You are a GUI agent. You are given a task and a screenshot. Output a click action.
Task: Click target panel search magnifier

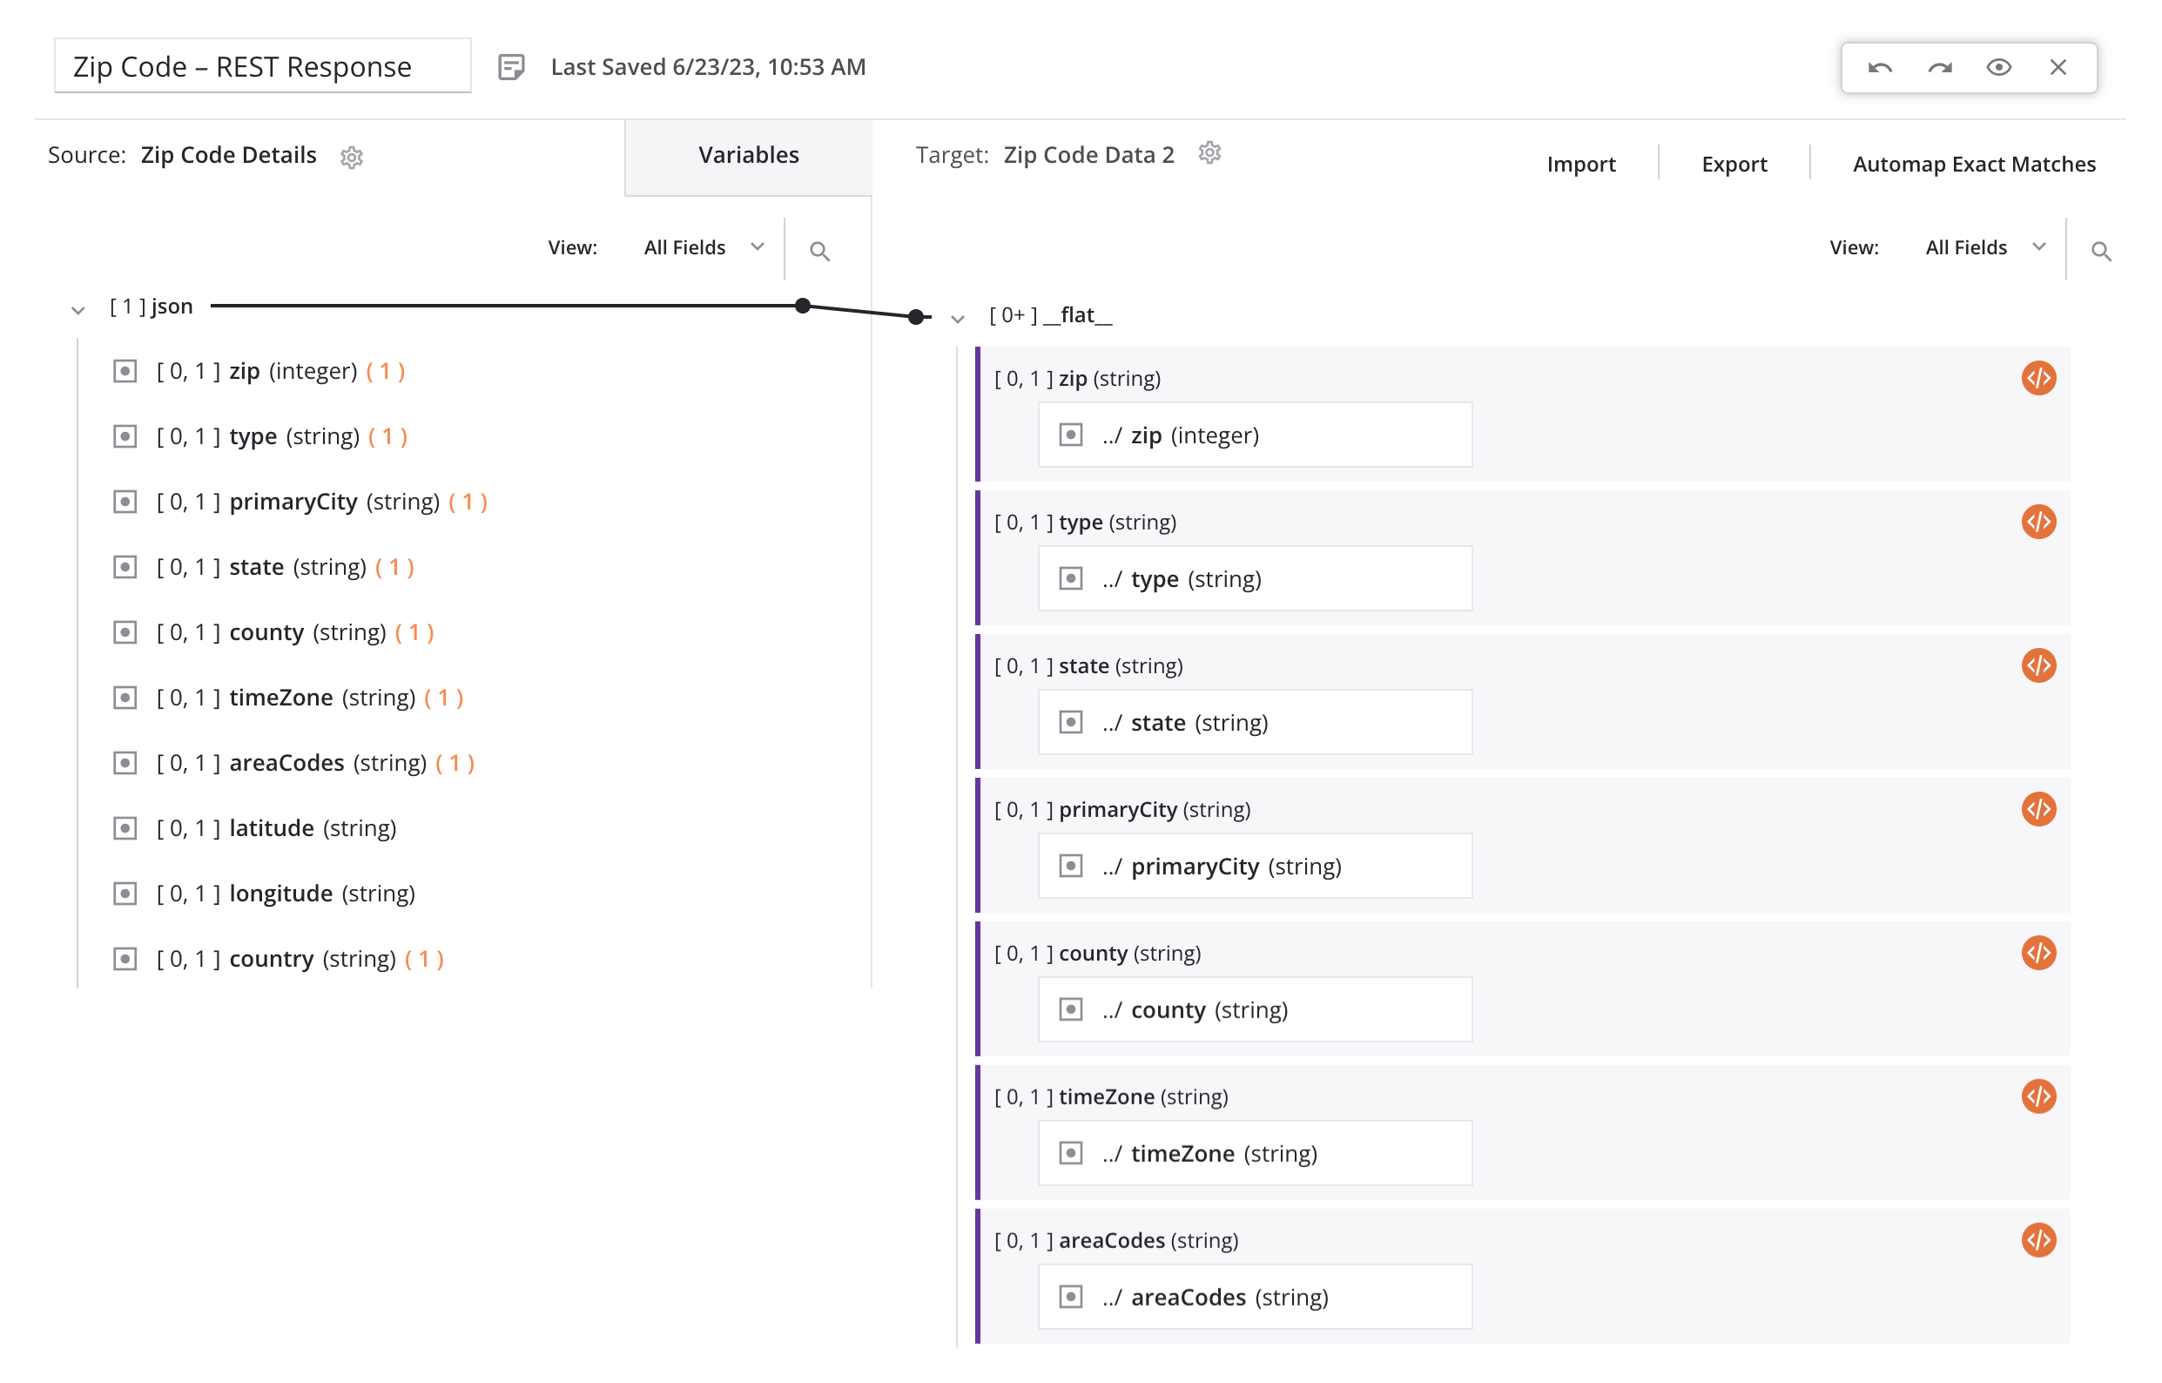[x=2100, y=251]
